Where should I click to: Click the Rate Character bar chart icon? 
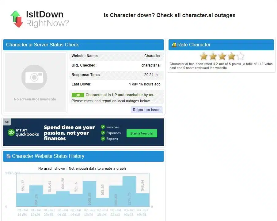[x=174, y=45]
